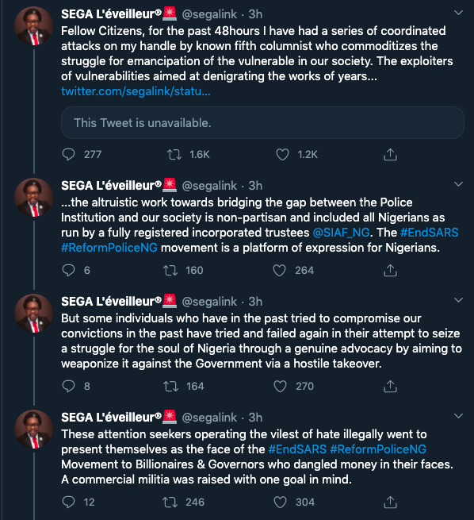This screenshot has height=520, width=474.
Task: Open the @SIAF_NG mention link
Action: click(341, 233)
